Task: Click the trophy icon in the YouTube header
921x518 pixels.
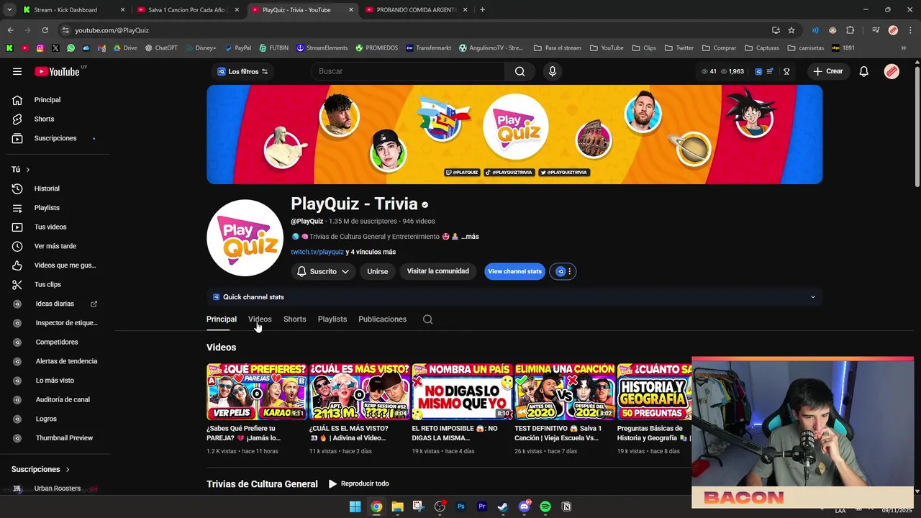Action: 786,71
